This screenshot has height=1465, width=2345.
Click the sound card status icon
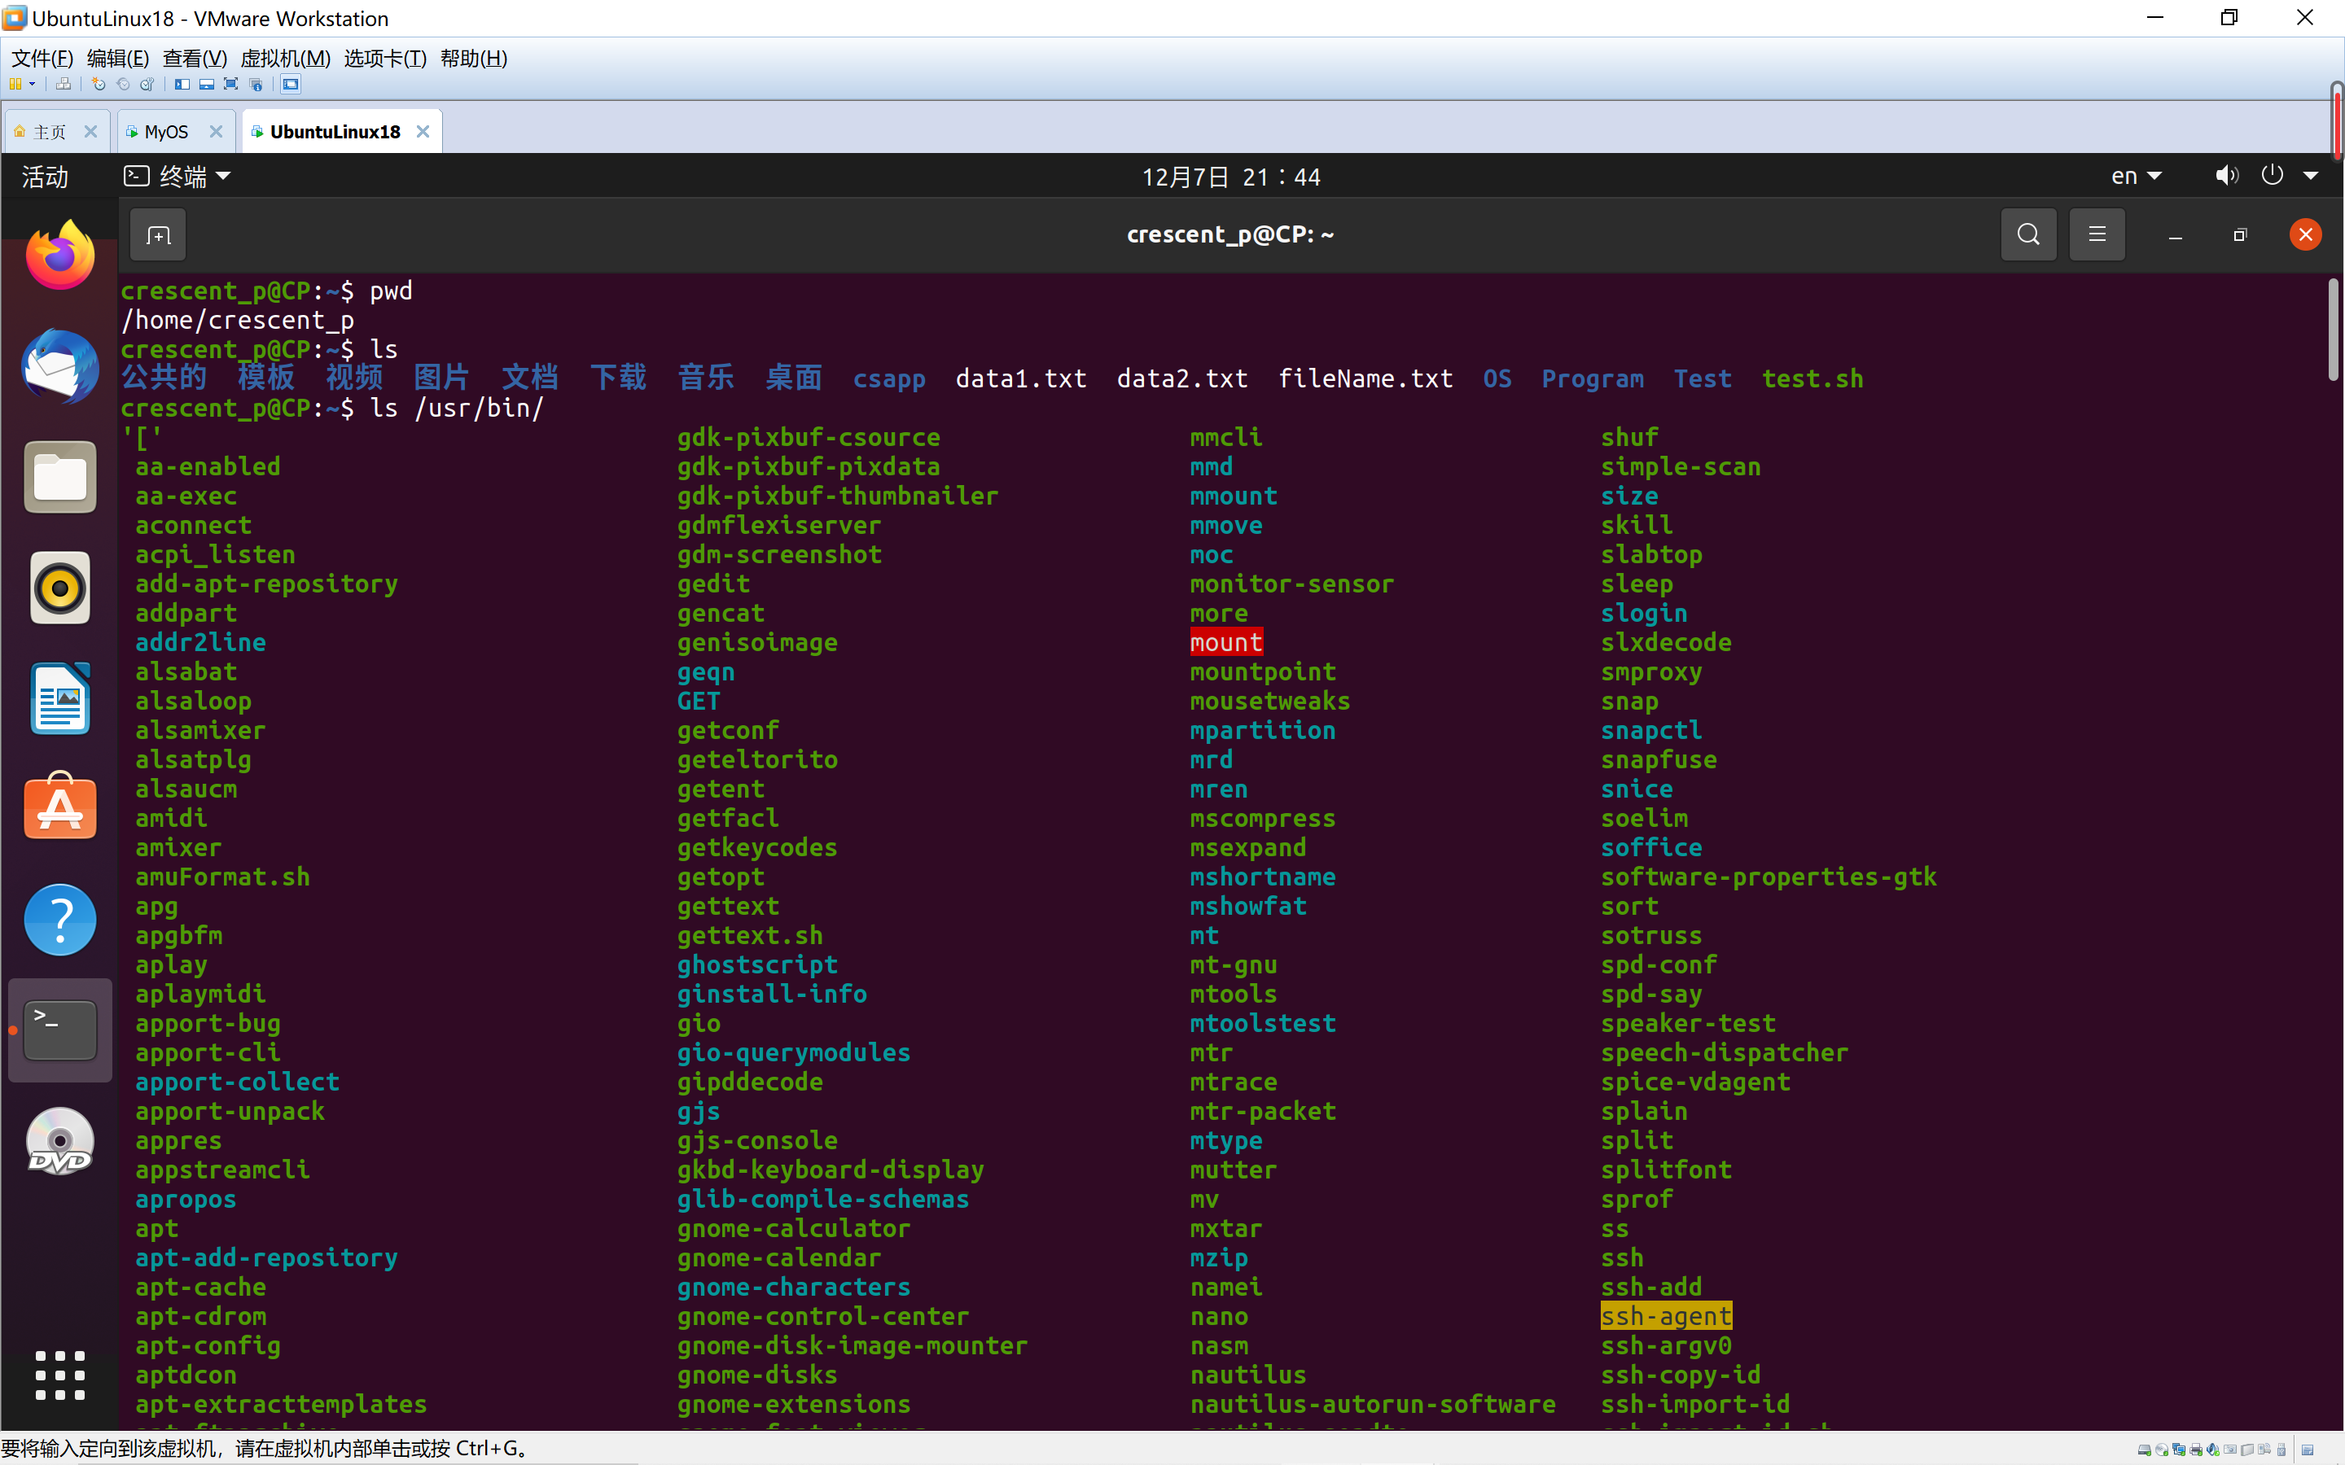2213,1450
